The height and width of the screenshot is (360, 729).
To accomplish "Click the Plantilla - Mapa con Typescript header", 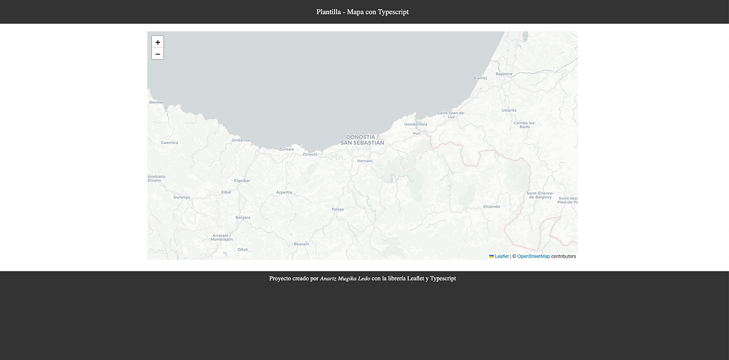I will [x=362, y=12].
